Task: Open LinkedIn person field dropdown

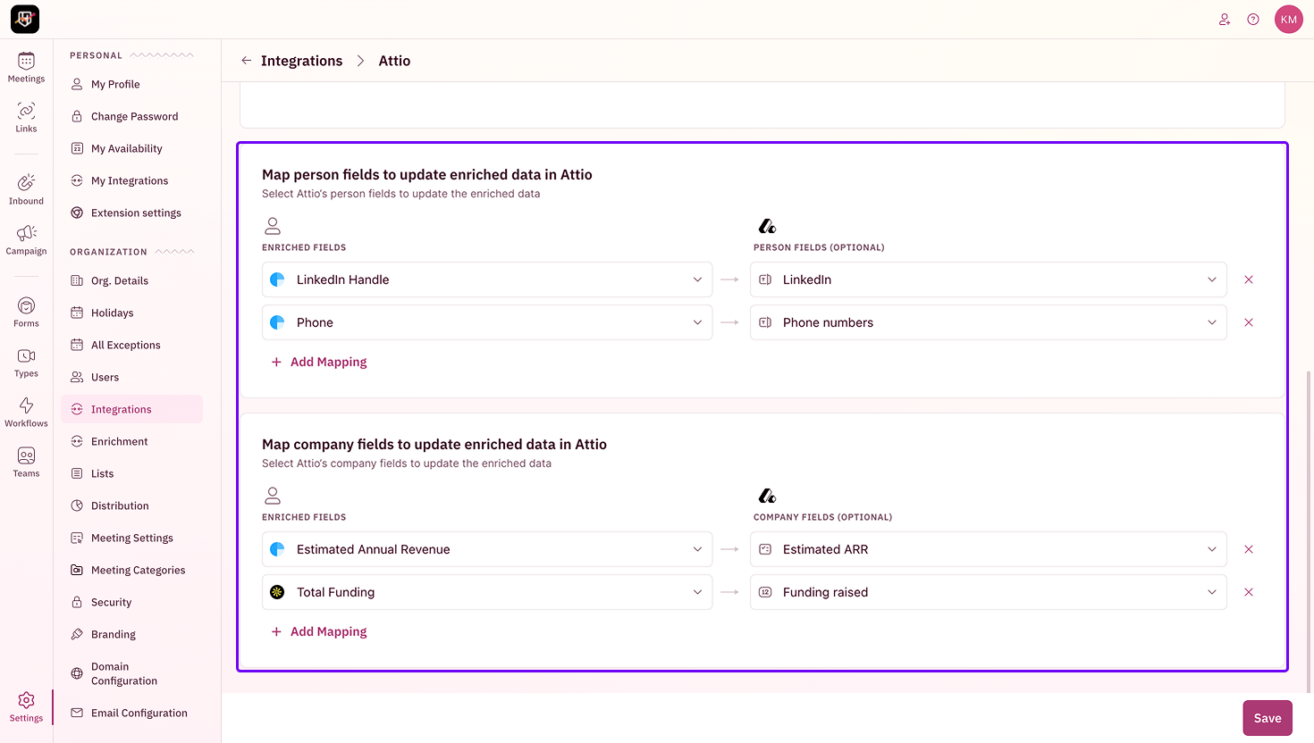Action: (989, 280)
